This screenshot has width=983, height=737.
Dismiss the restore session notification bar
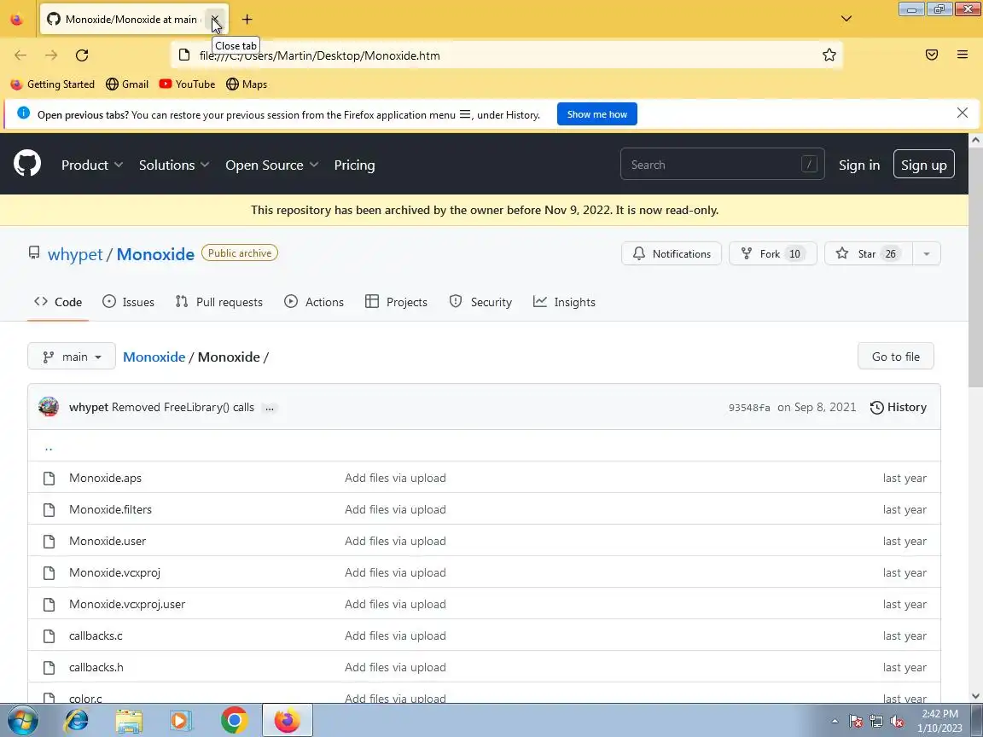click(963, 113)
